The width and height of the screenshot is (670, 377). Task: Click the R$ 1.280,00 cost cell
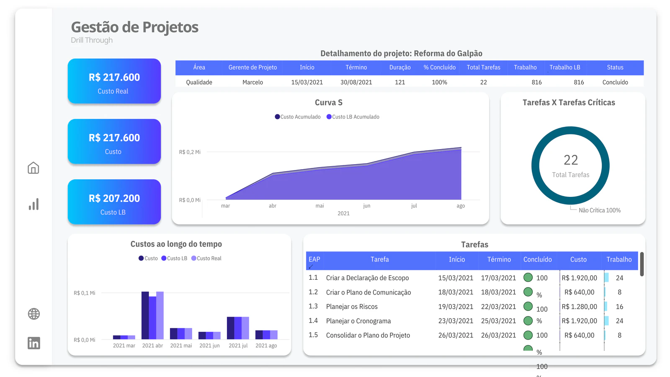[579, 307]
